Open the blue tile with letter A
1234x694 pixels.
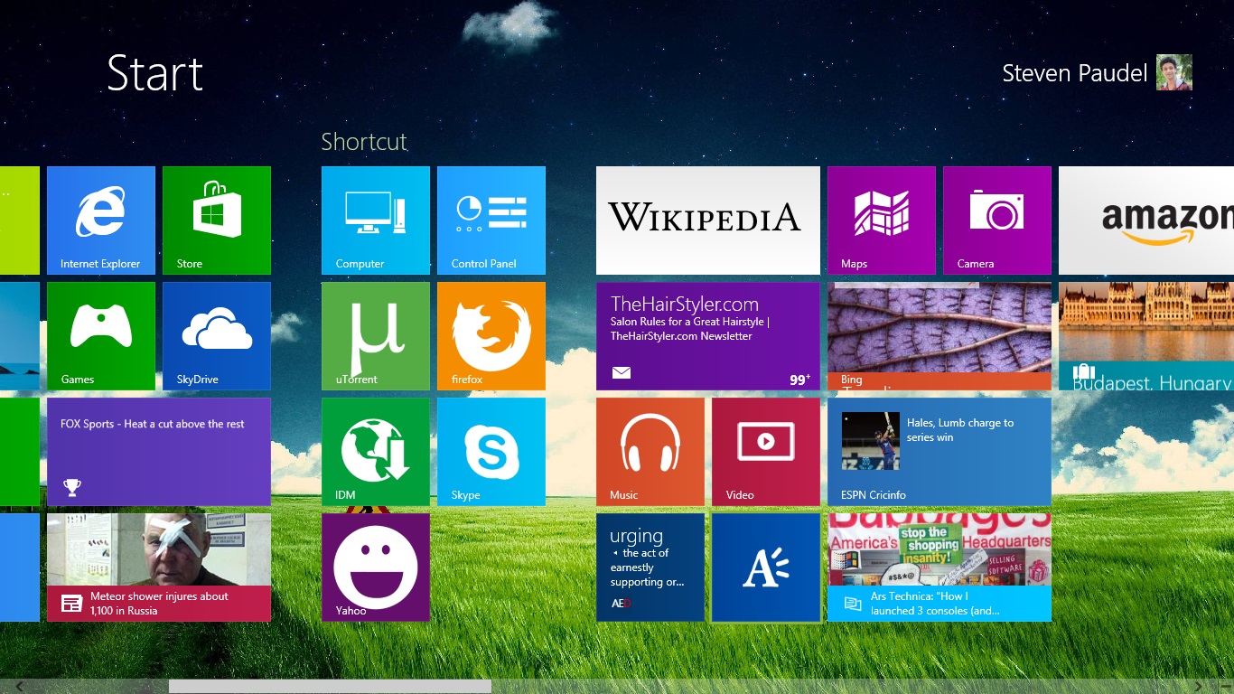tap(766, 567)
